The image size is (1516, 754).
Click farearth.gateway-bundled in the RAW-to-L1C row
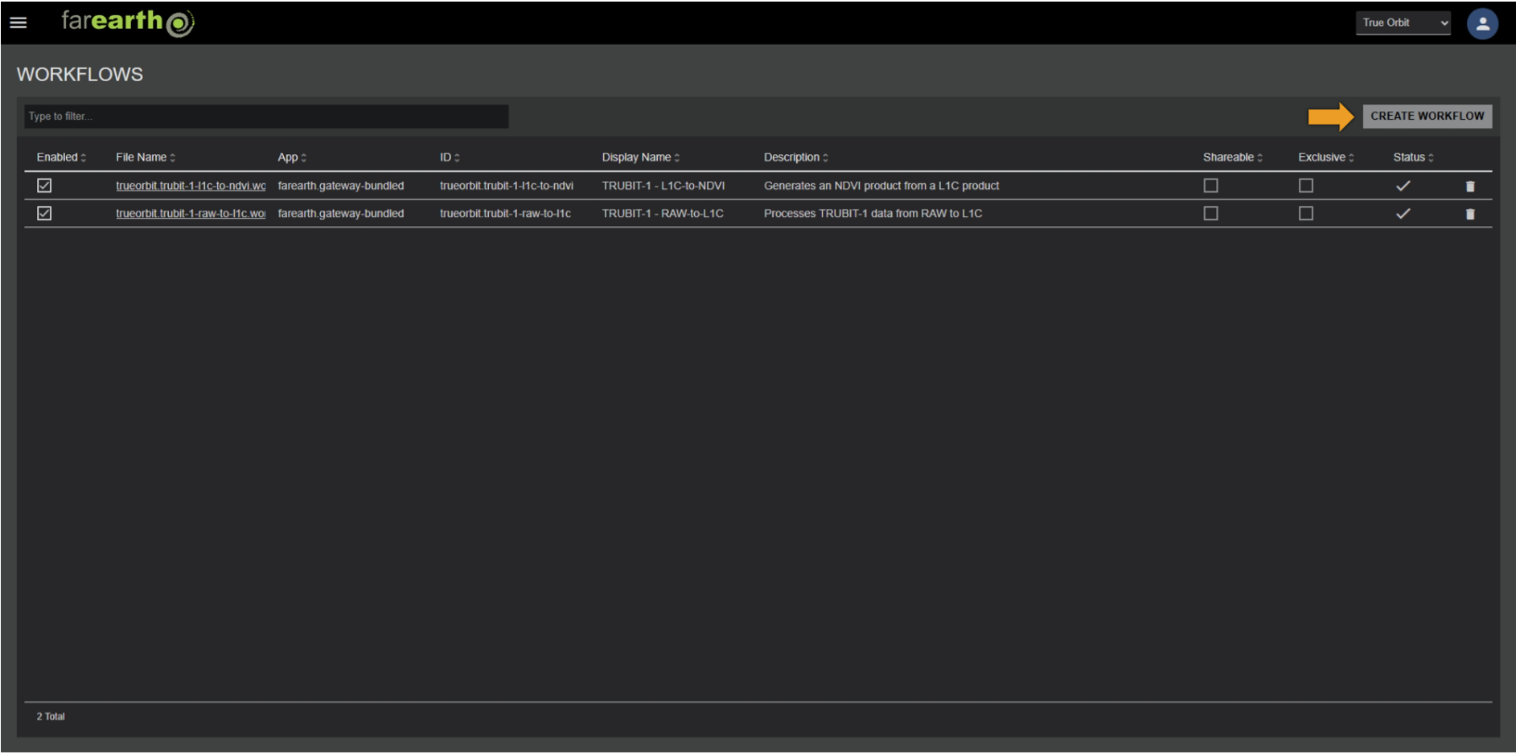[x=341, y=213]
